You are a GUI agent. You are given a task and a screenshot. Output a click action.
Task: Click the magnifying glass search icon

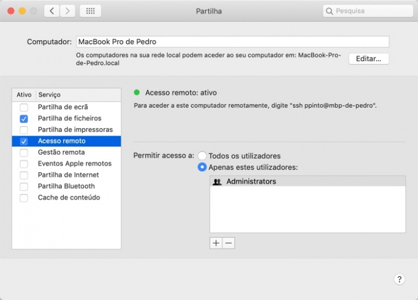coord(330,11)
